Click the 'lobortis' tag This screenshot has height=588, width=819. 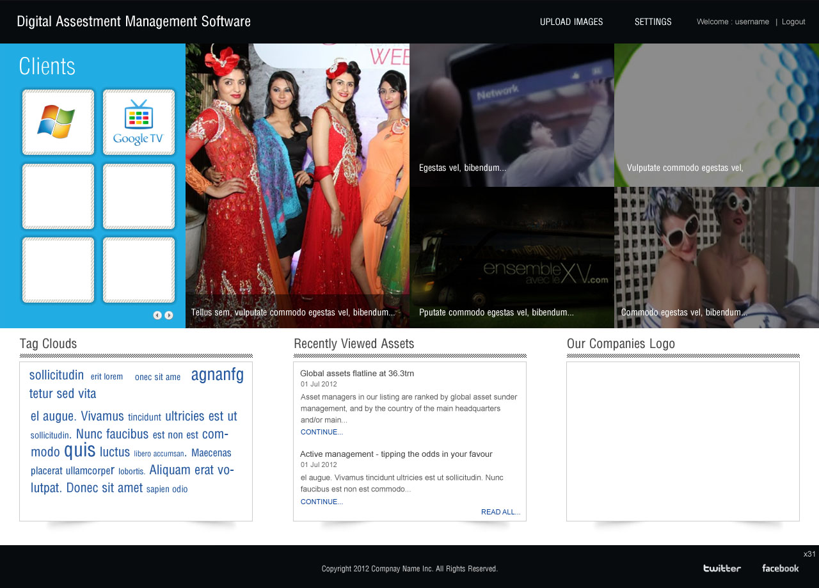pos(132,472)
